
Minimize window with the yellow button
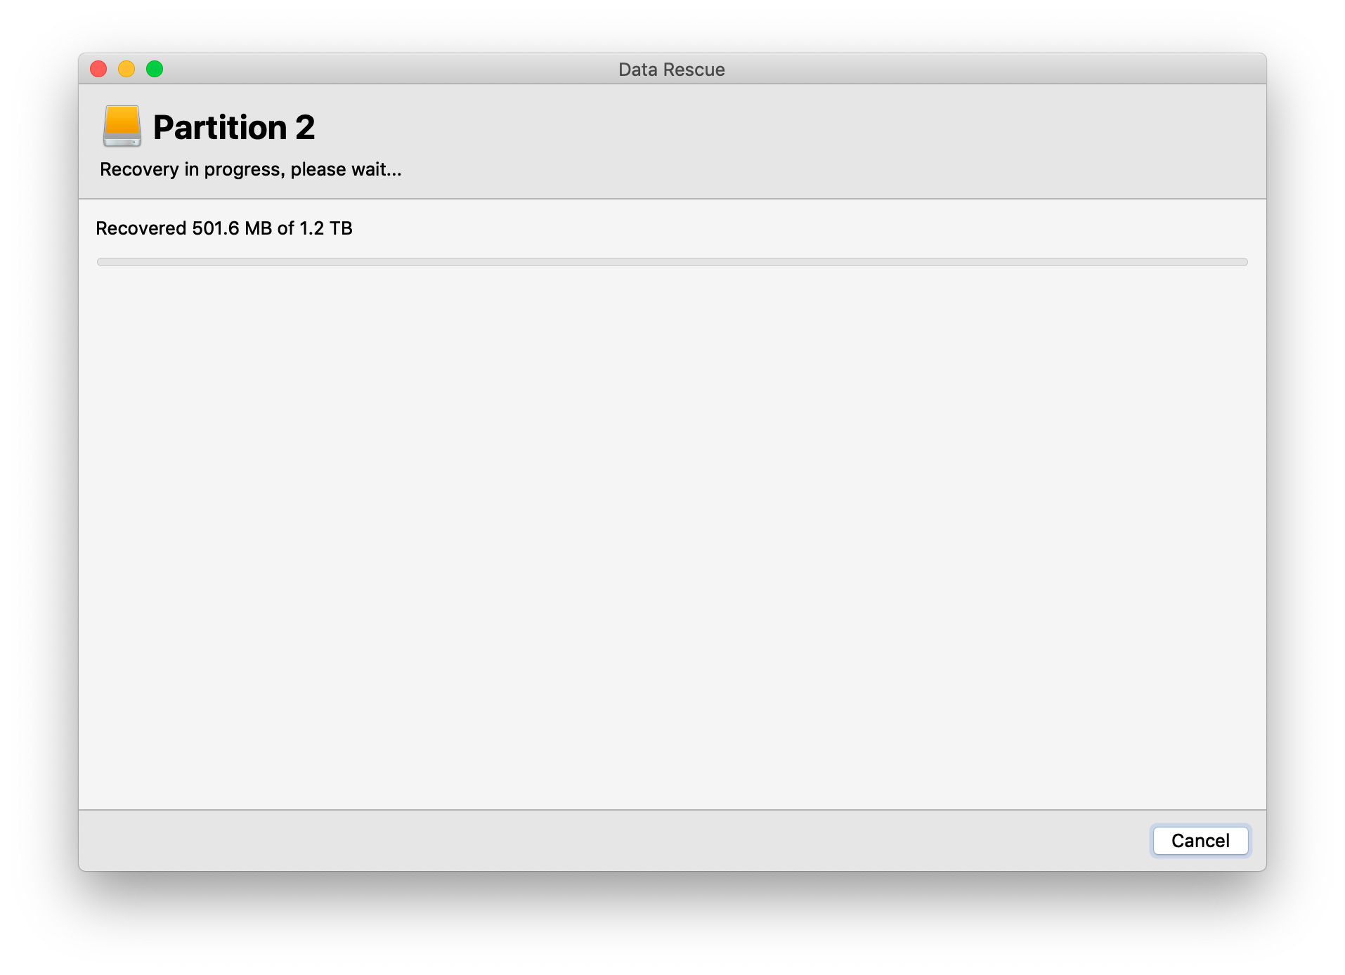click(x=126, y=69)
